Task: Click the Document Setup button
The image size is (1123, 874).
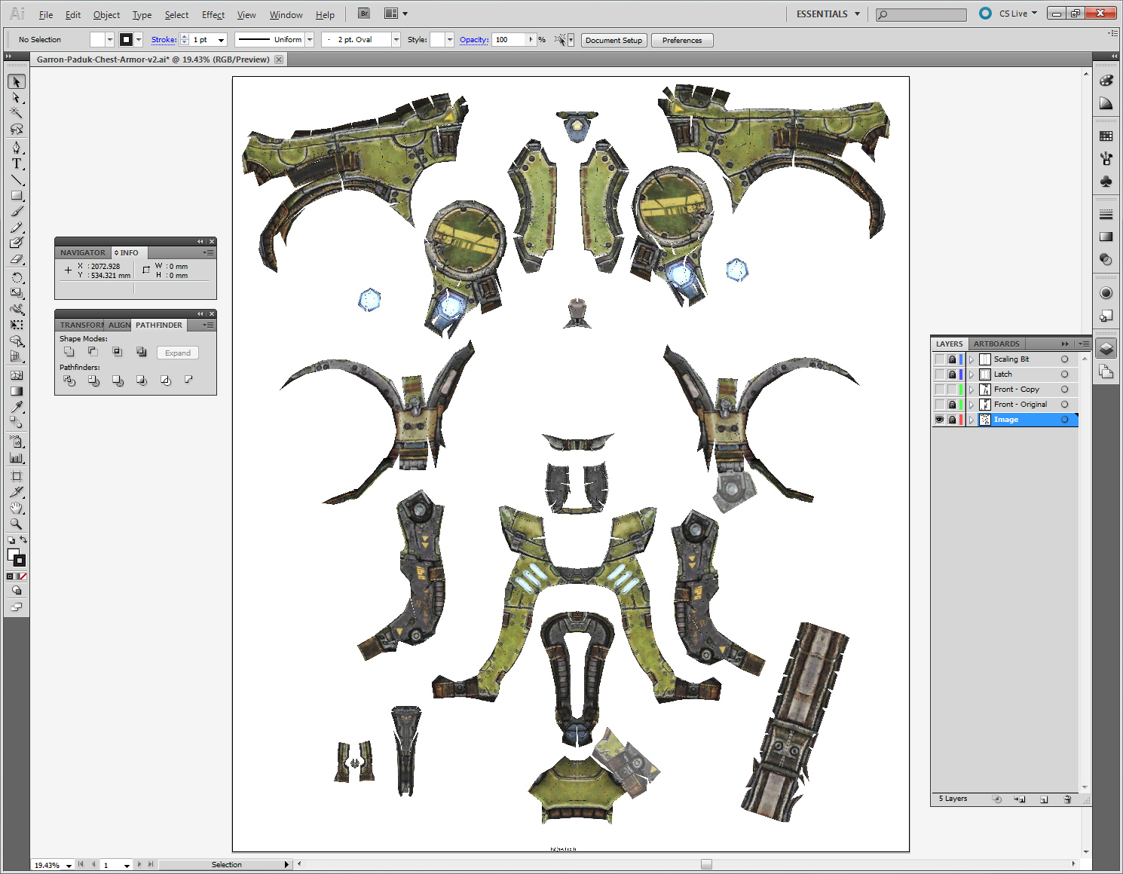Action: tap(614, 40)
